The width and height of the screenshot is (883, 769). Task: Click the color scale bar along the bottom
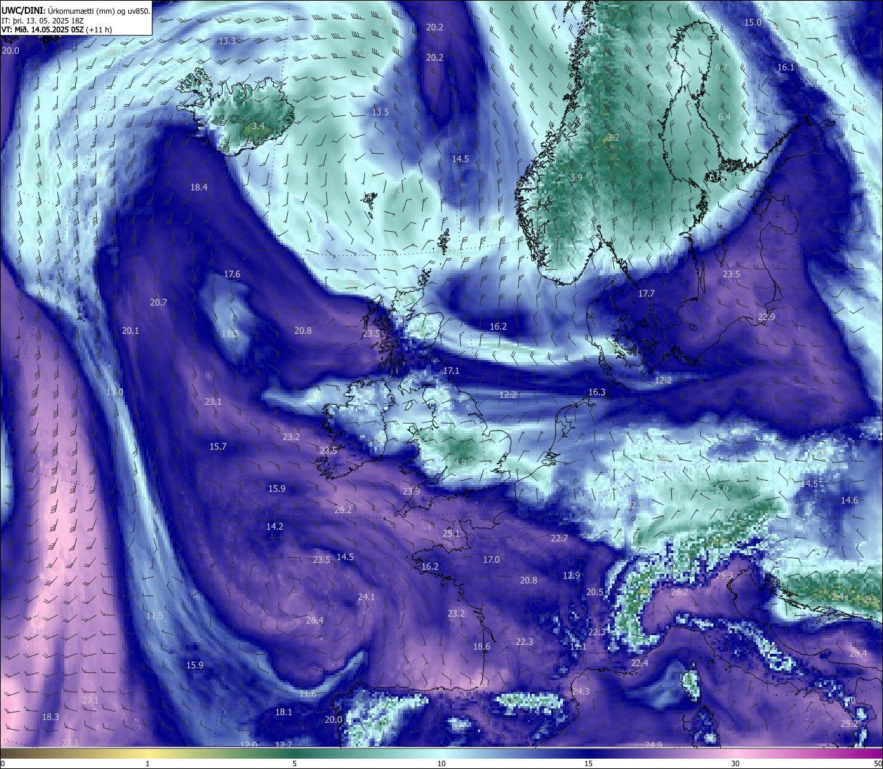tap(441, 752)
